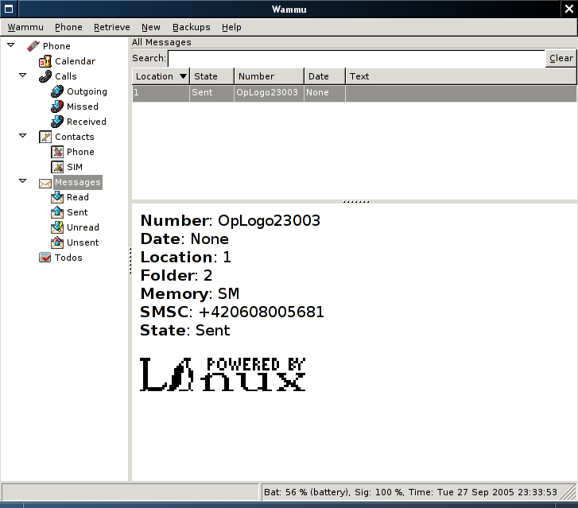Image resolution: width=578 pixels, height=508 pixels.
Task: Click the window menu icon in title bar
Action: point(9,9)
